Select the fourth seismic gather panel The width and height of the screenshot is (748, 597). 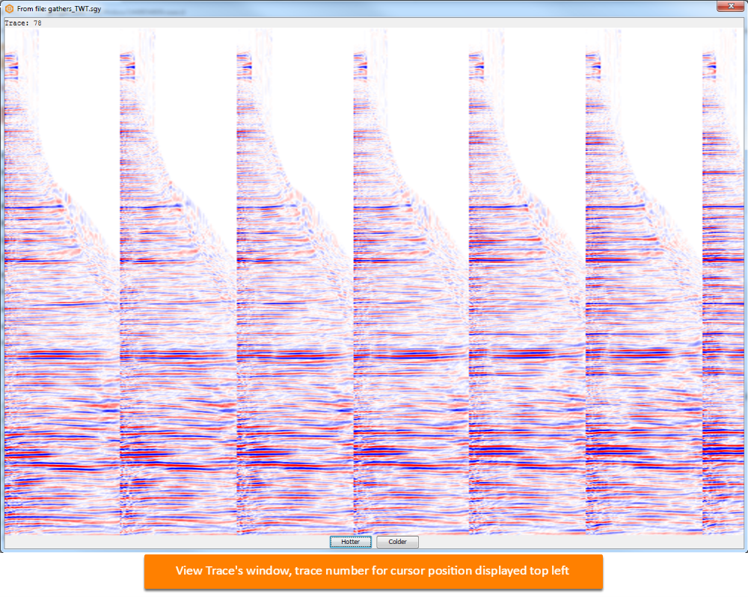point(411,281)
